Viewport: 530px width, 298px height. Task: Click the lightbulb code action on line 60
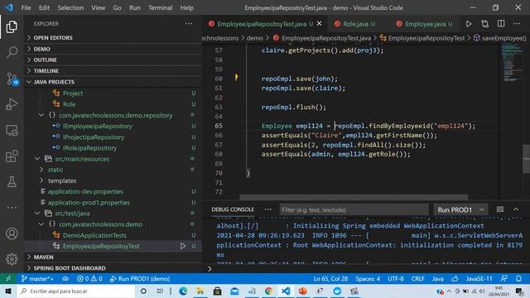(x=236, y=78)
